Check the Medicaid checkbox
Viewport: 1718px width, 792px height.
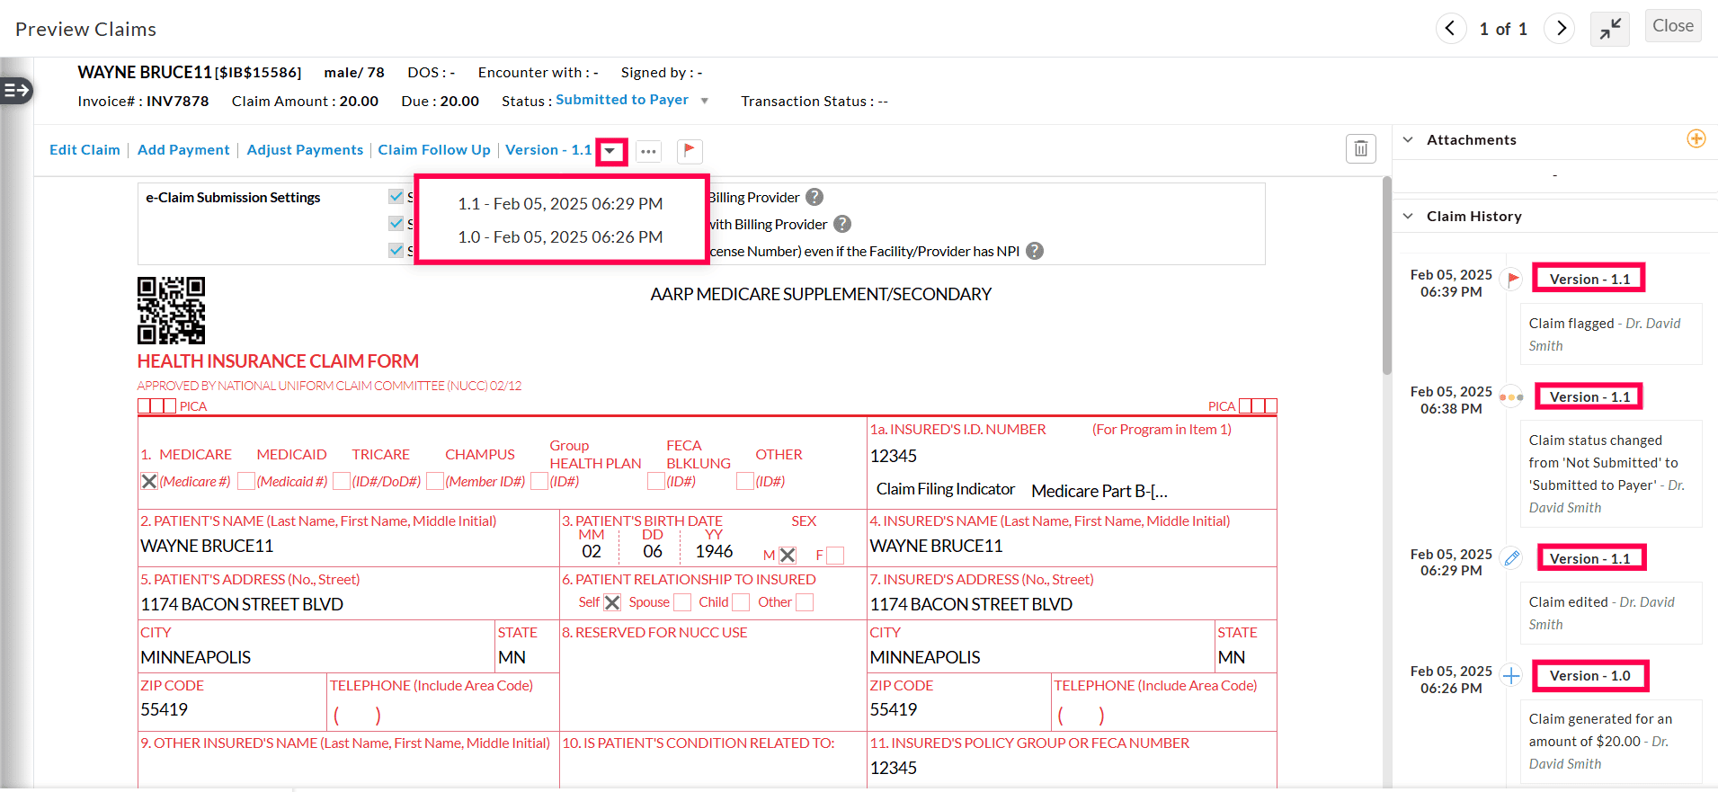[x=246, y=482]
